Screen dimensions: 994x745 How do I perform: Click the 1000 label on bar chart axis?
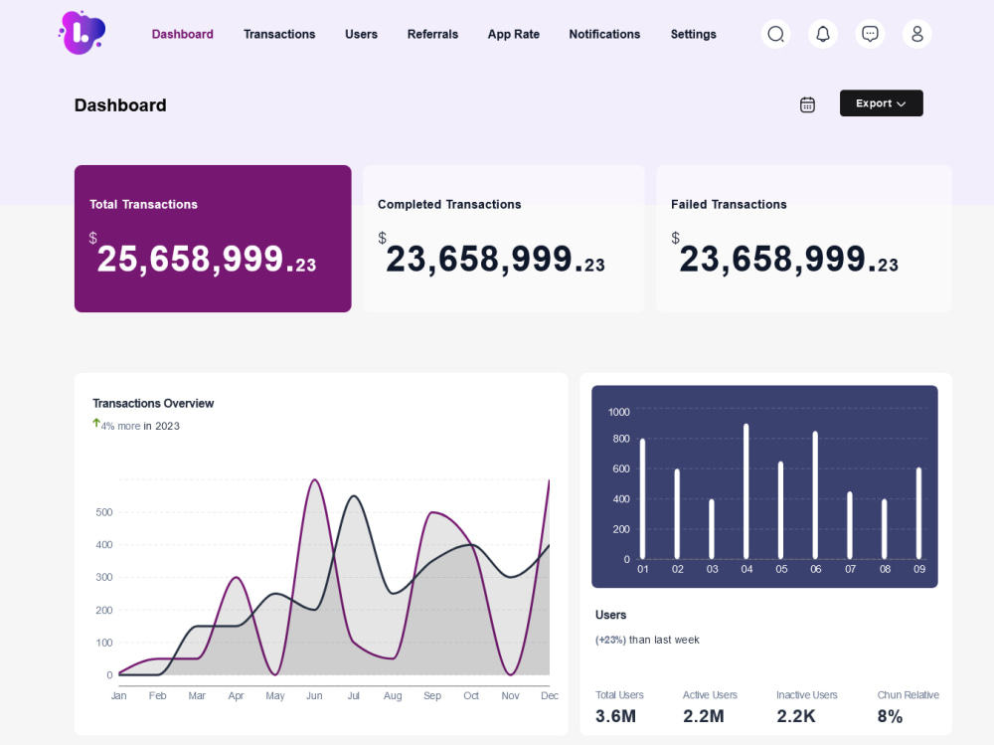tap(618, 412)
